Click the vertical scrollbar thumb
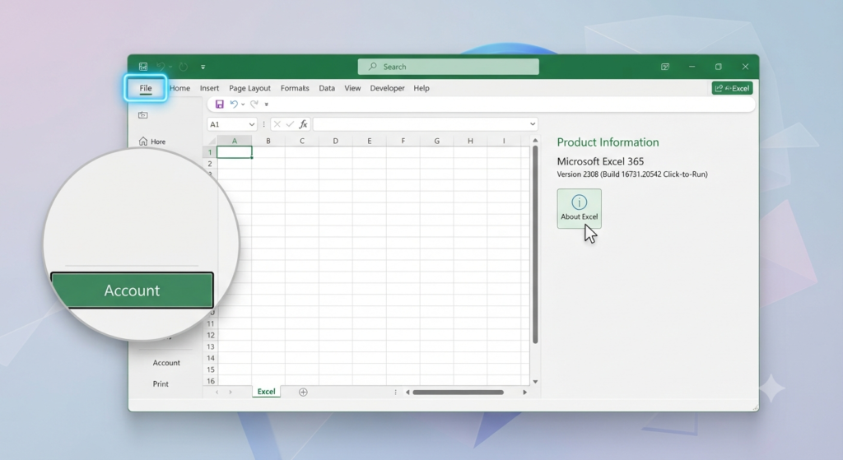The width and height of the screenshot is (843, 460). click(535, 244)
